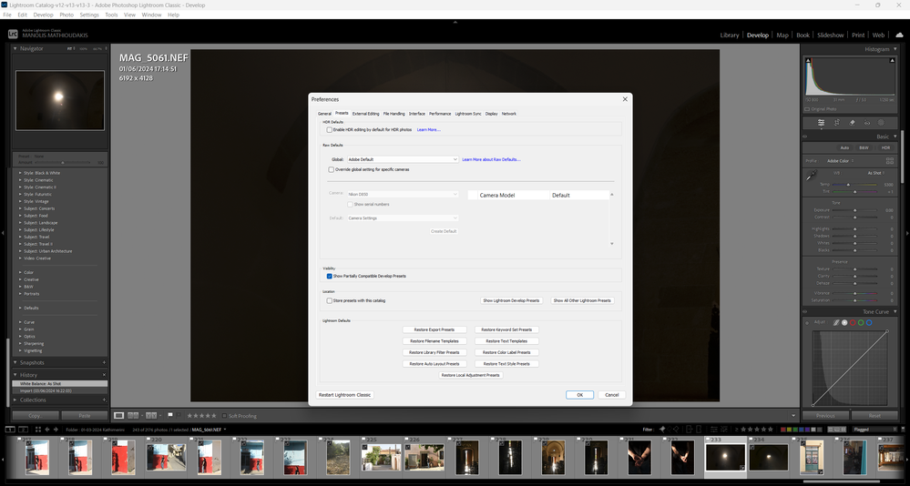The image size is (910, 486).
Task: Filter by the red color label swatch
Action: [782, 430]
